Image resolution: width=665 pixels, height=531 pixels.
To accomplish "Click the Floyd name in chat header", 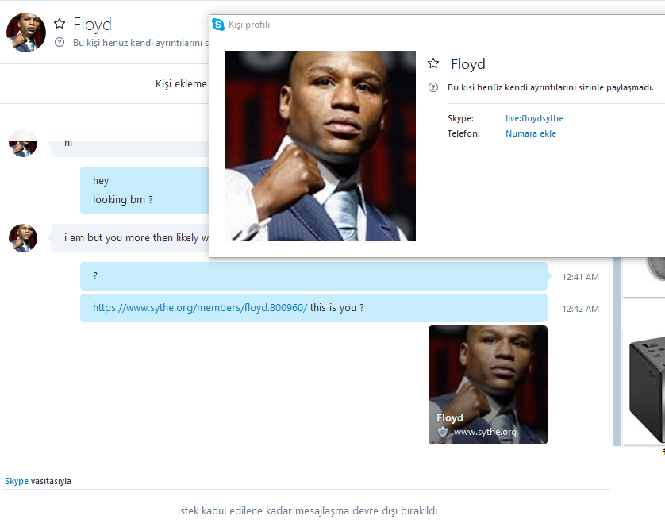I will point(92,24).
